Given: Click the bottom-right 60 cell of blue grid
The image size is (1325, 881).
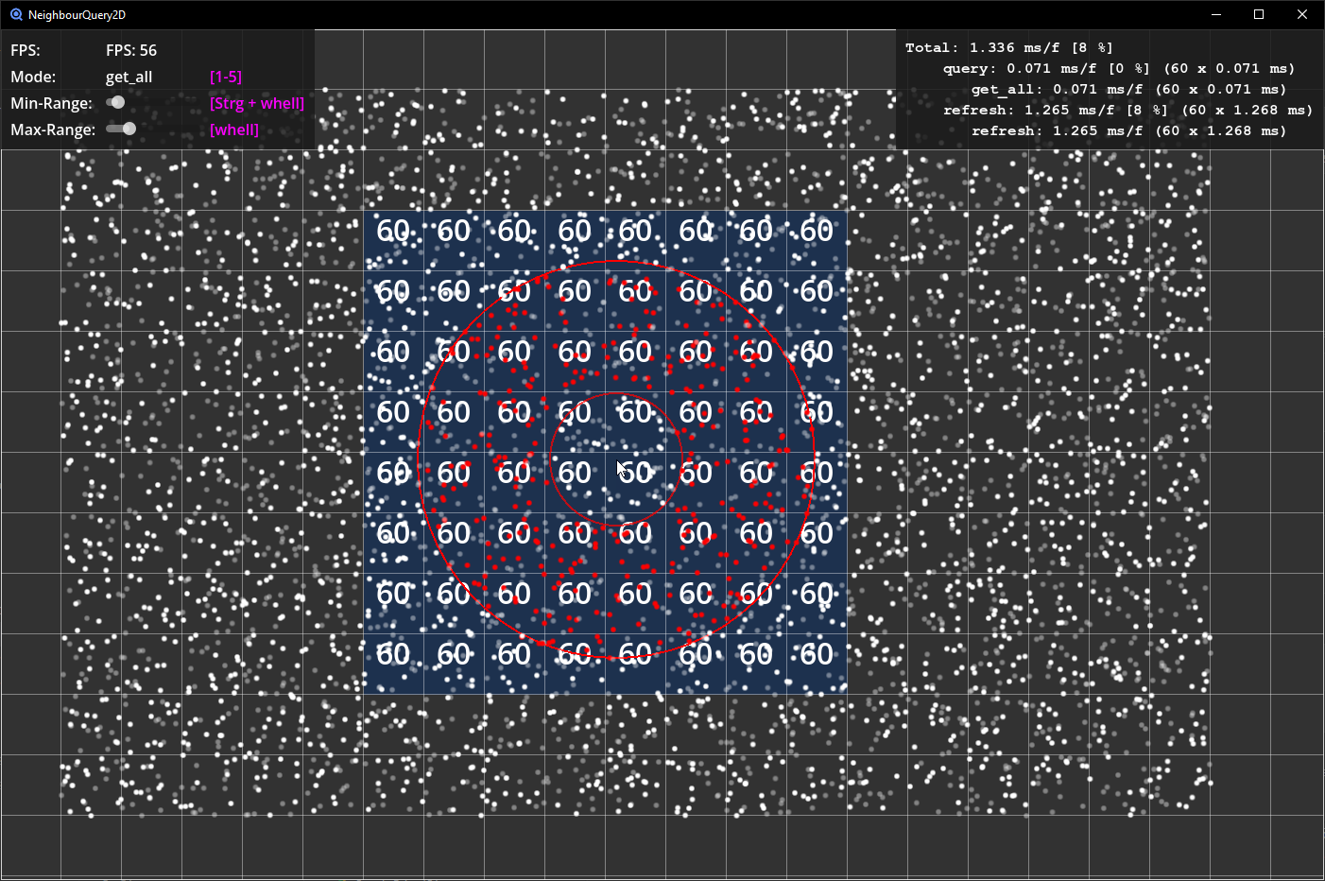Looking at the screenshot, I should click(817, 654).
